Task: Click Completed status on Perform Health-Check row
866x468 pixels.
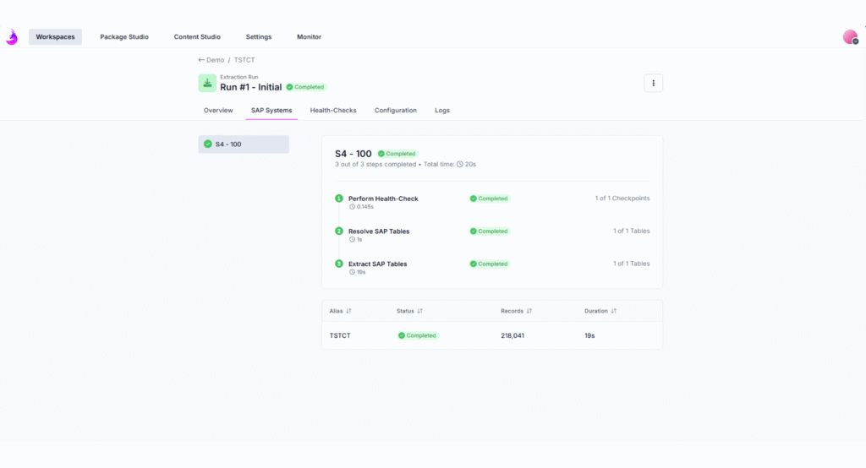Action: 490,199
